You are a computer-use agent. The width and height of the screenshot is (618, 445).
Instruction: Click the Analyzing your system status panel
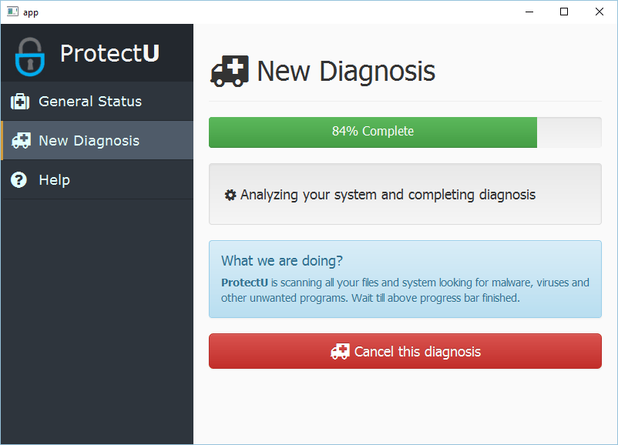point(405,195)
